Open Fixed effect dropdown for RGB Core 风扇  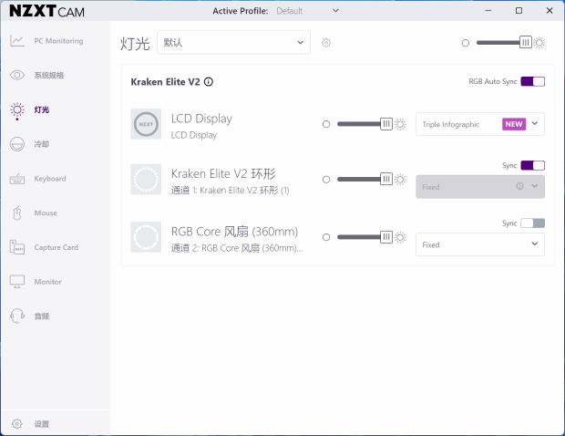coord(480,244)
